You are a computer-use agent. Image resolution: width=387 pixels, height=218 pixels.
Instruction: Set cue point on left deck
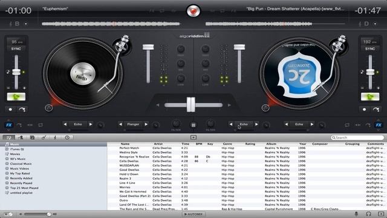[10, 109]
